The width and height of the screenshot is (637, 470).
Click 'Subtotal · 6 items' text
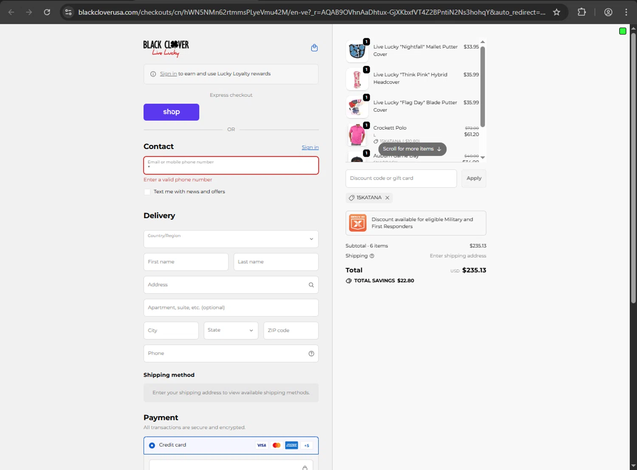366,246
